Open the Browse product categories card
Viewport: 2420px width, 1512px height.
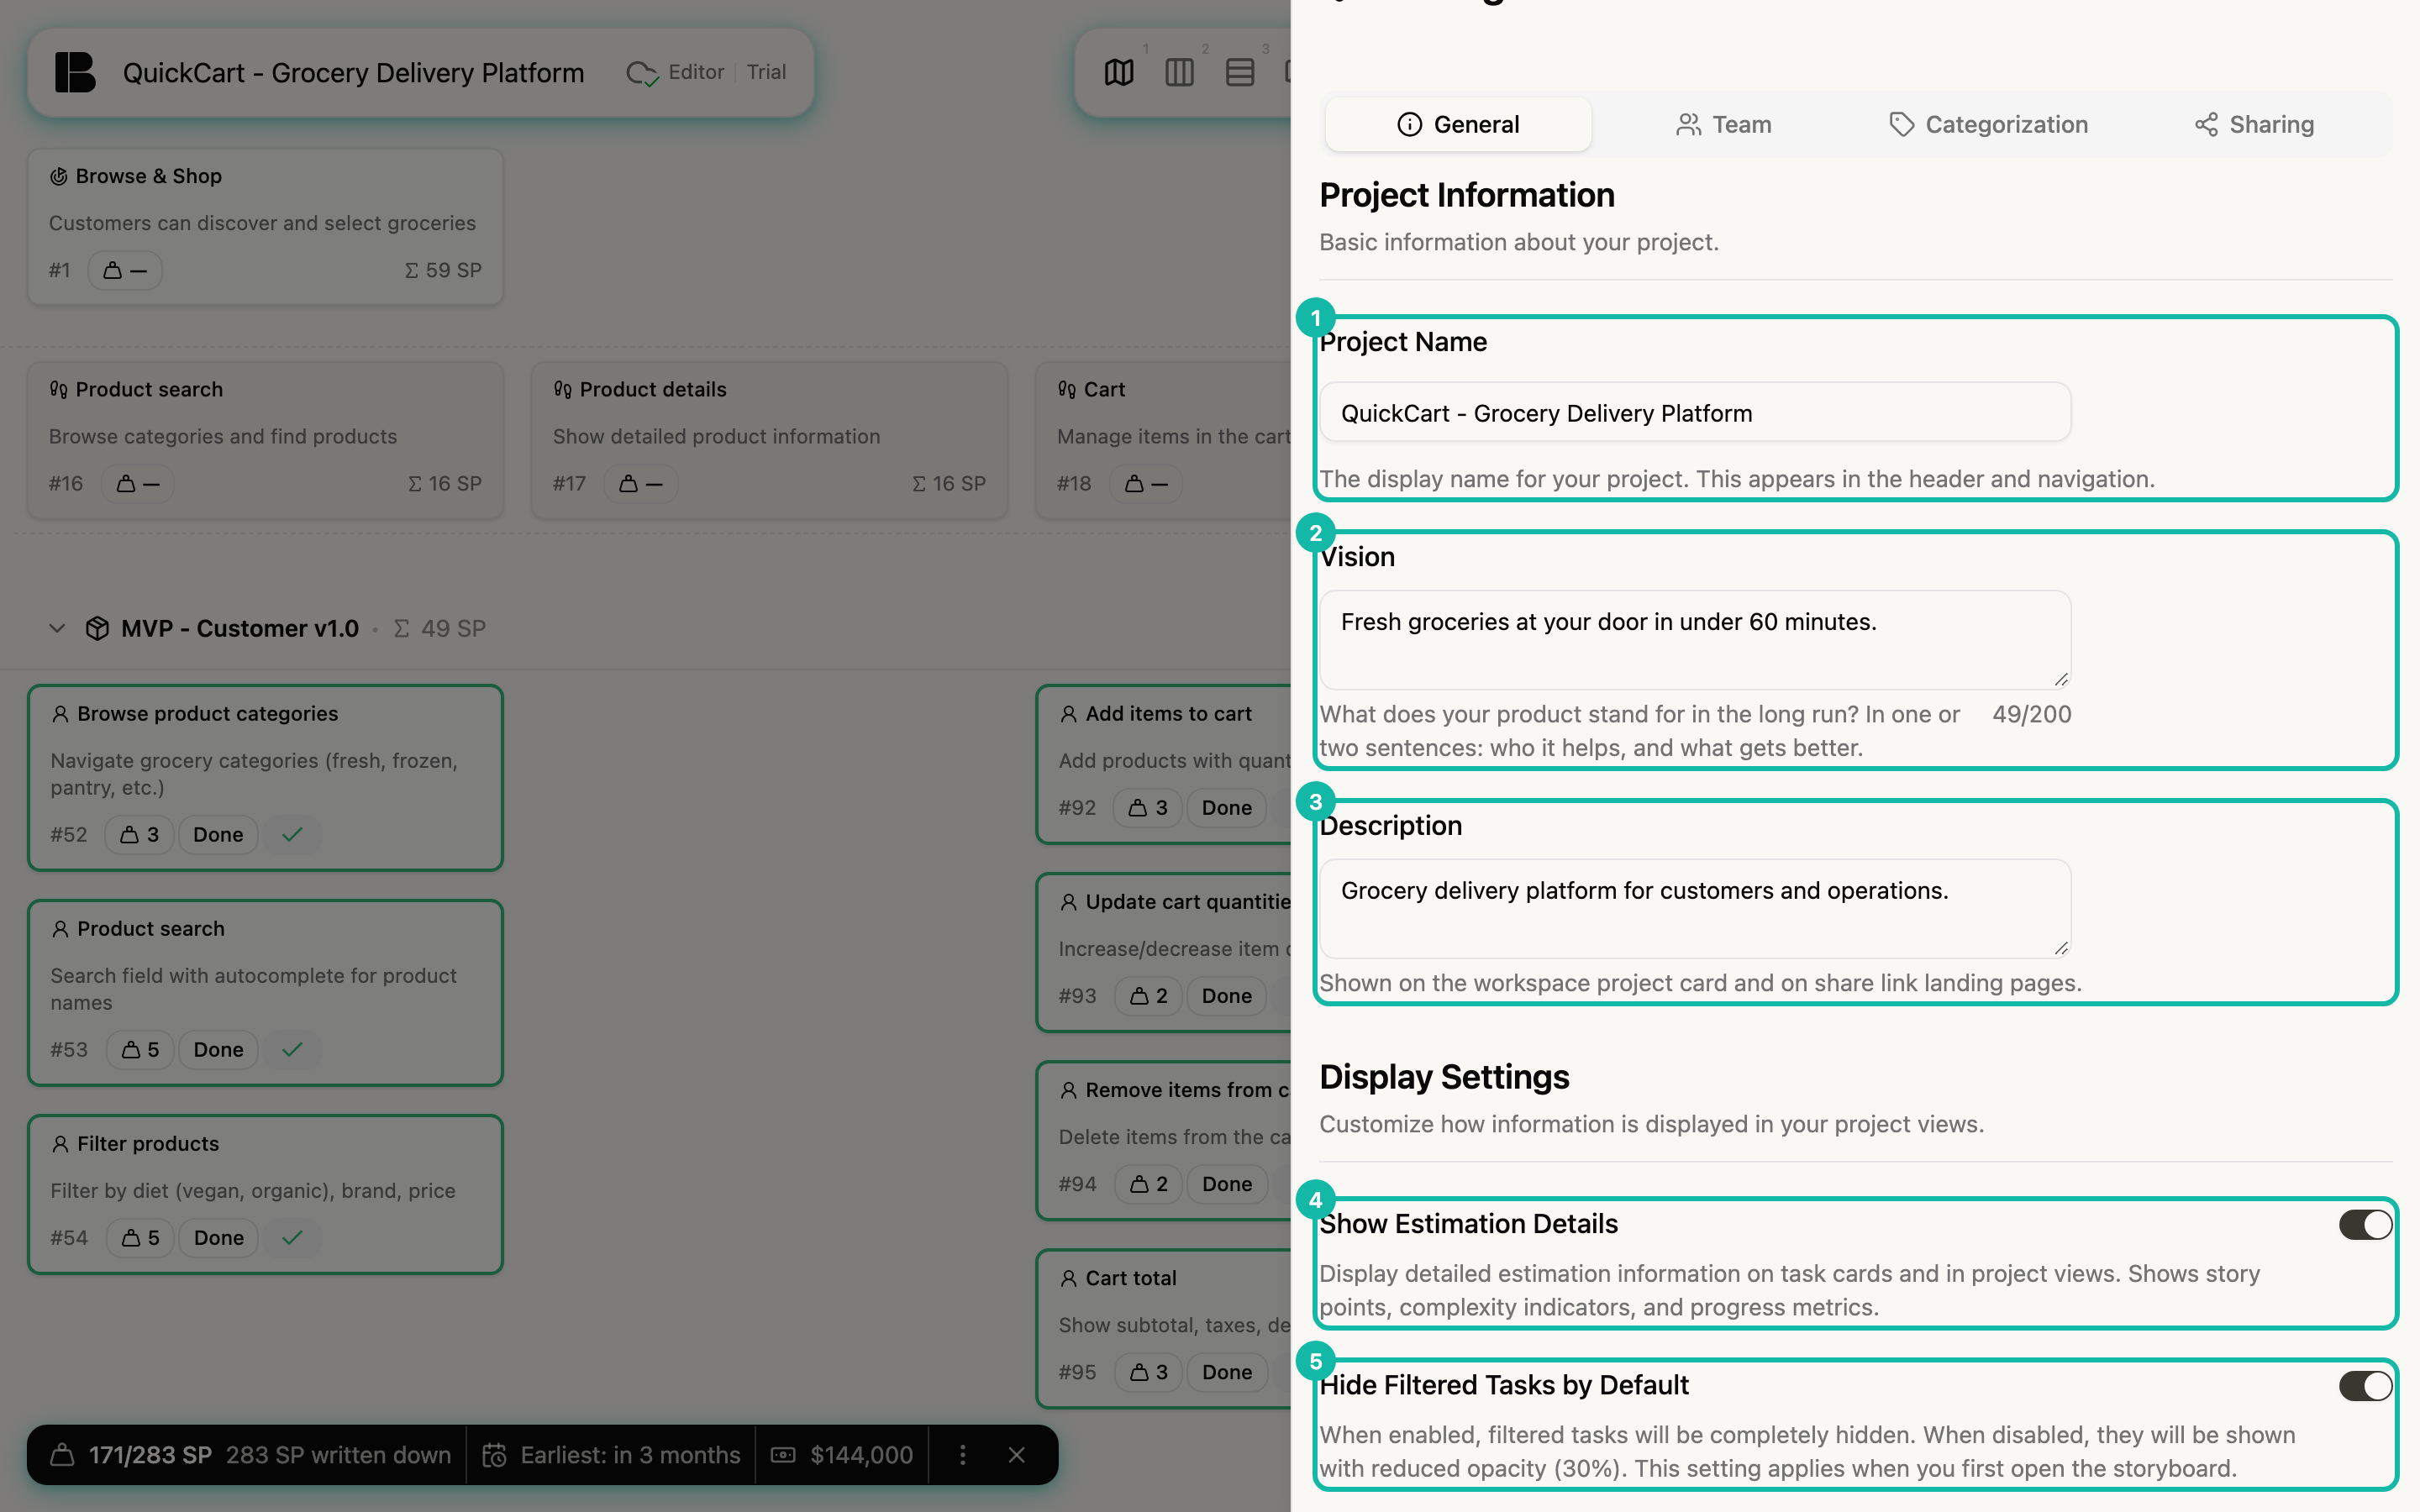click(265, 777)
